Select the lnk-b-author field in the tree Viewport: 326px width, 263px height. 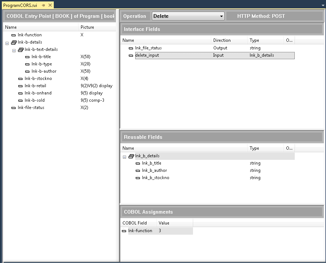coord(44,72)
